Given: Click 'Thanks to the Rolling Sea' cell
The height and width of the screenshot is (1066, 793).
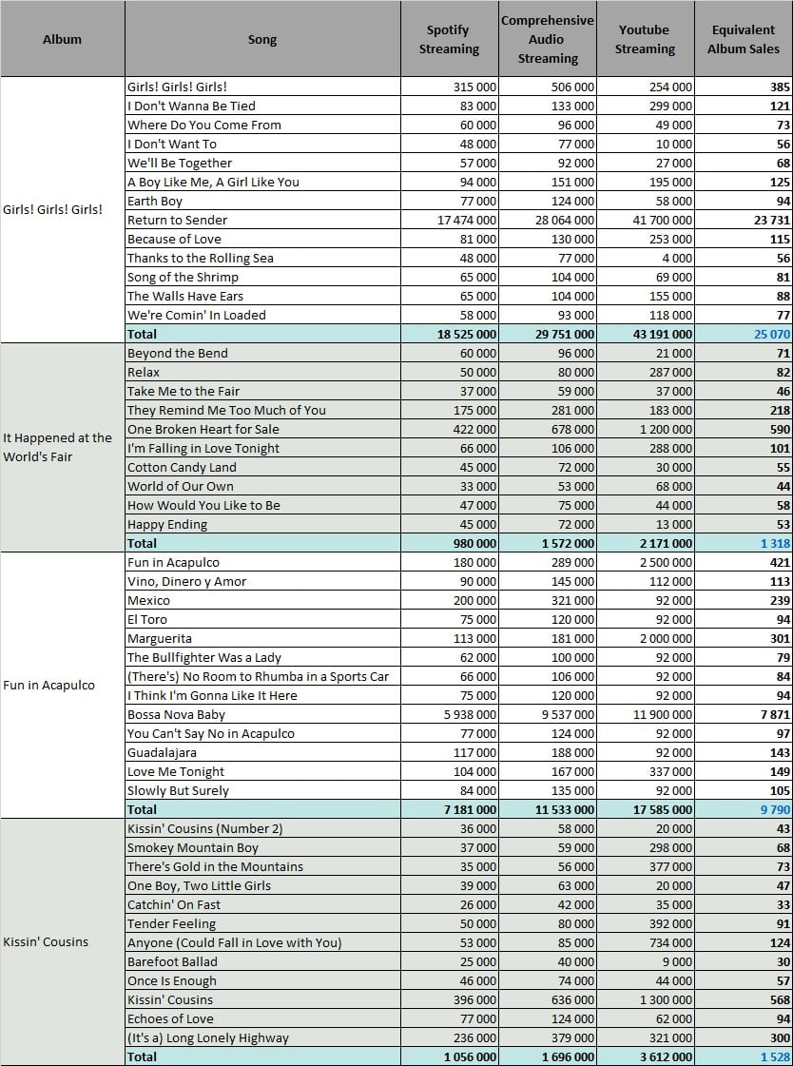Looking at the screenshot, I should coord(262,258).
